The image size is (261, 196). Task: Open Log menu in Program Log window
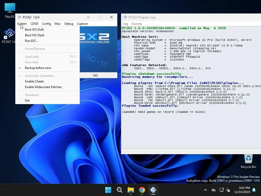pos(125,24)
